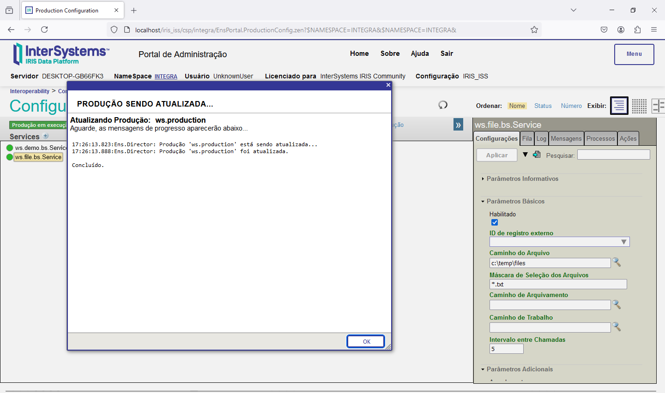665x393 pixels.
Task: Click the Pesquisar search field
Action: click(613, 155)
